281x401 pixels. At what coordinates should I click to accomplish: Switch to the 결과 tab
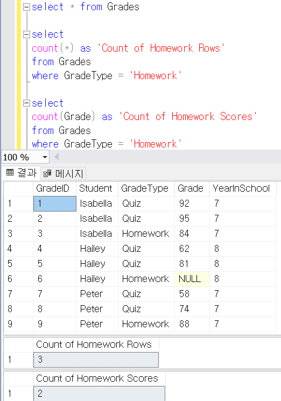coord(21,173)
